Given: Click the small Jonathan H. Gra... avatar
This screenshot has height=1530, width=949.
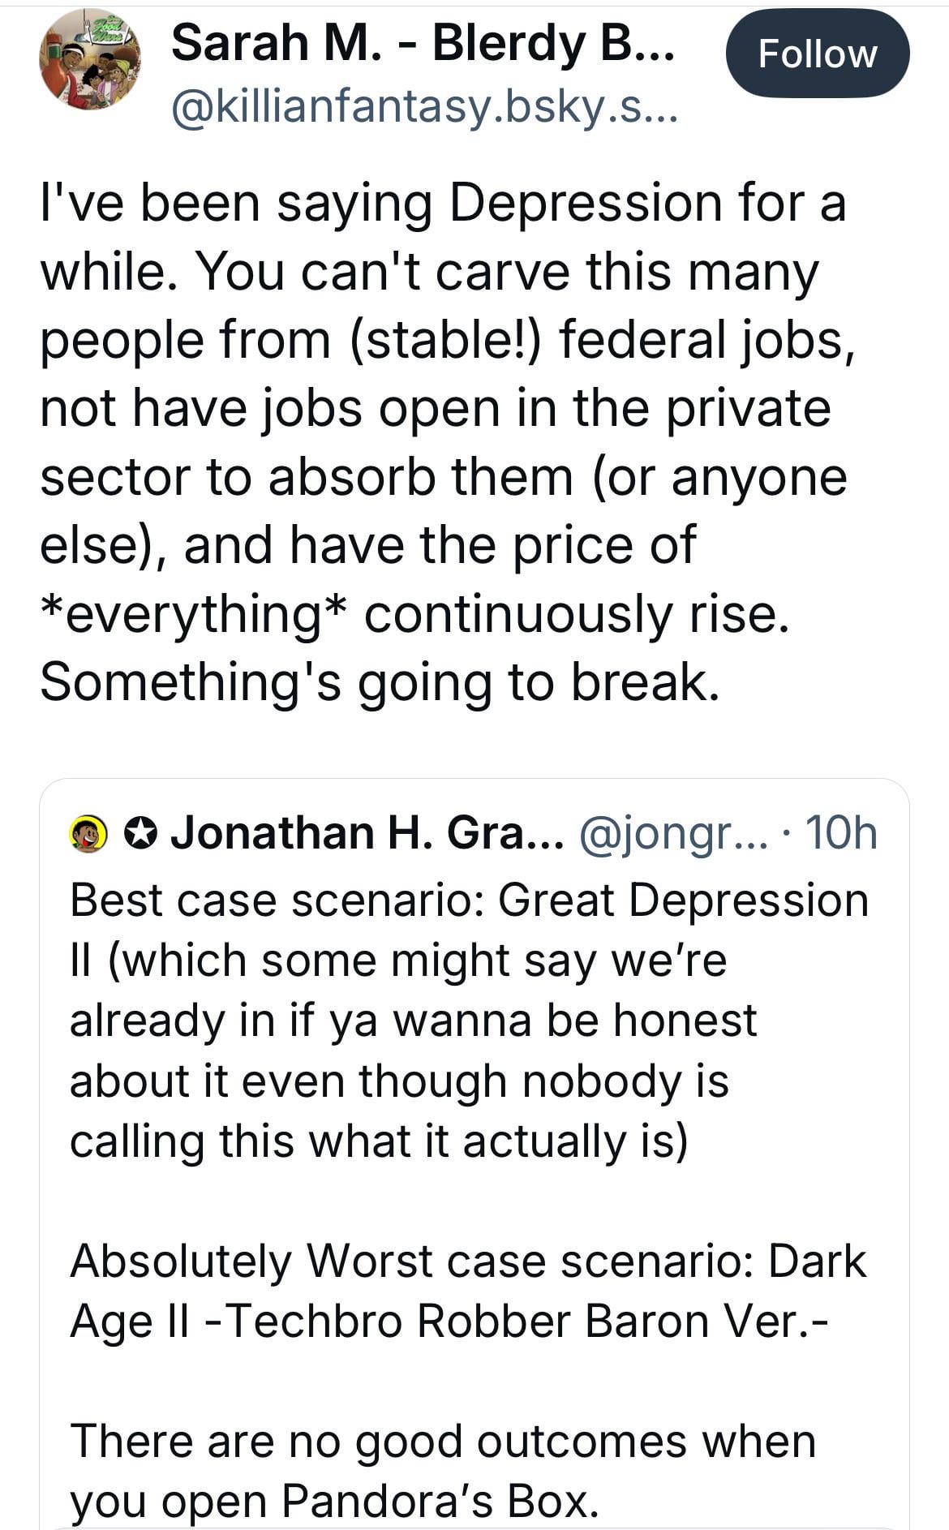Looking at the screenshot, I should (89, 833).
